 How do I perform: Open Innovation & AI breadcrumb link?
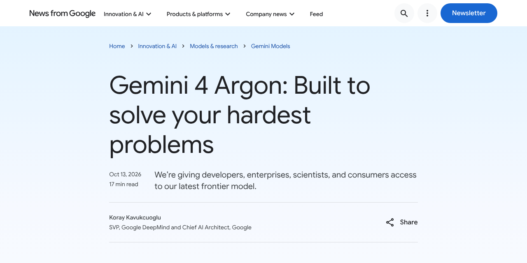point(157,46)
